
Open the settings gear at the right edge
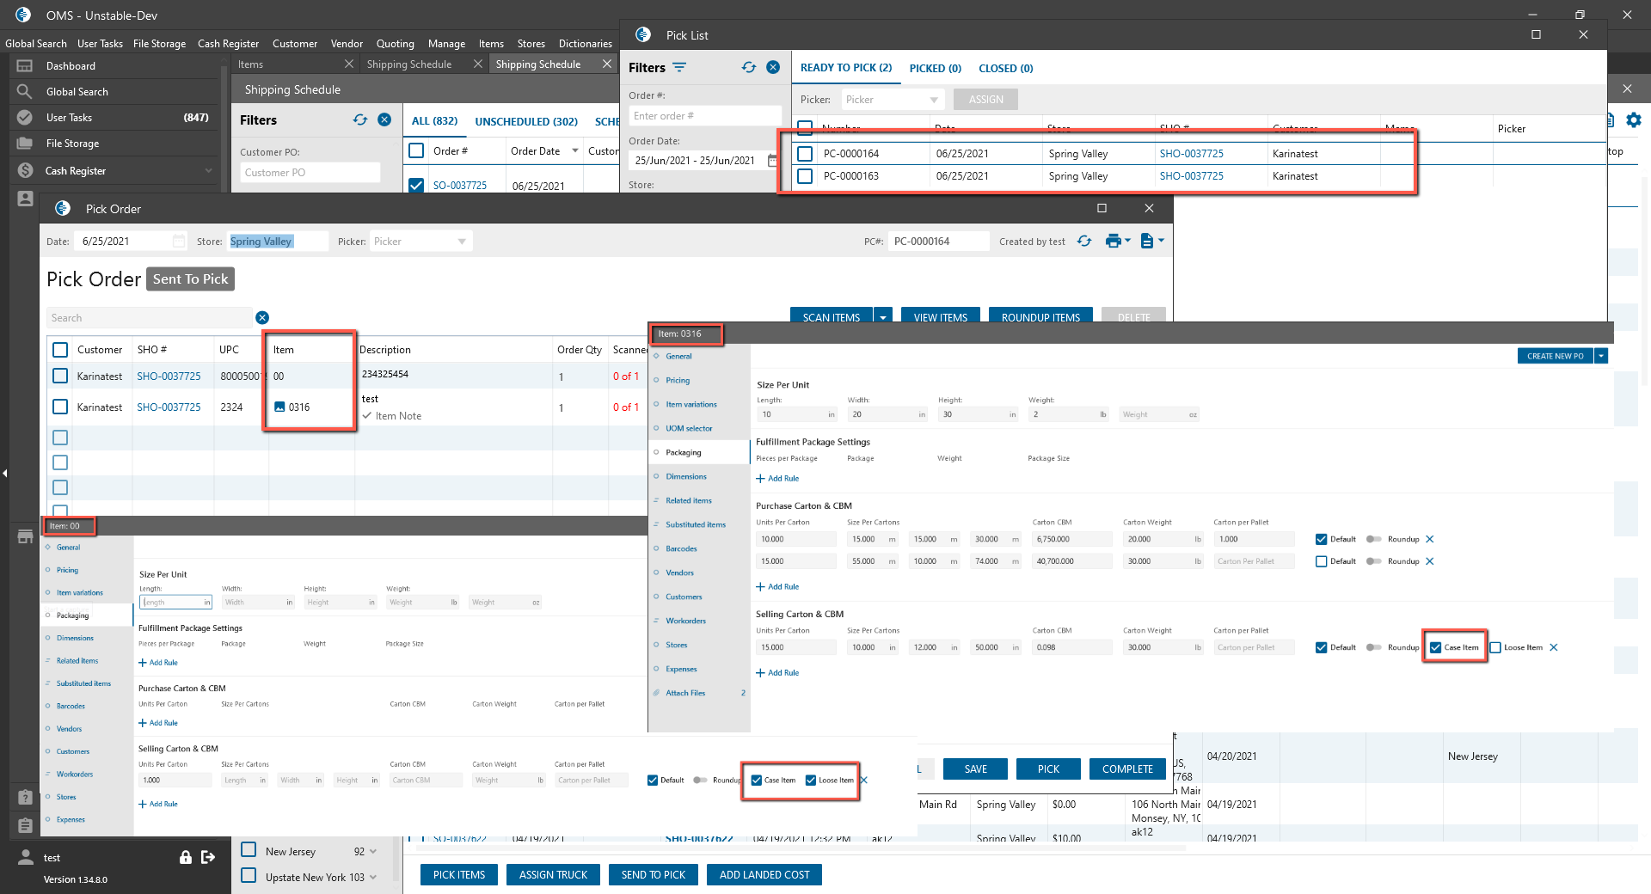click(x=1634, y=120)
